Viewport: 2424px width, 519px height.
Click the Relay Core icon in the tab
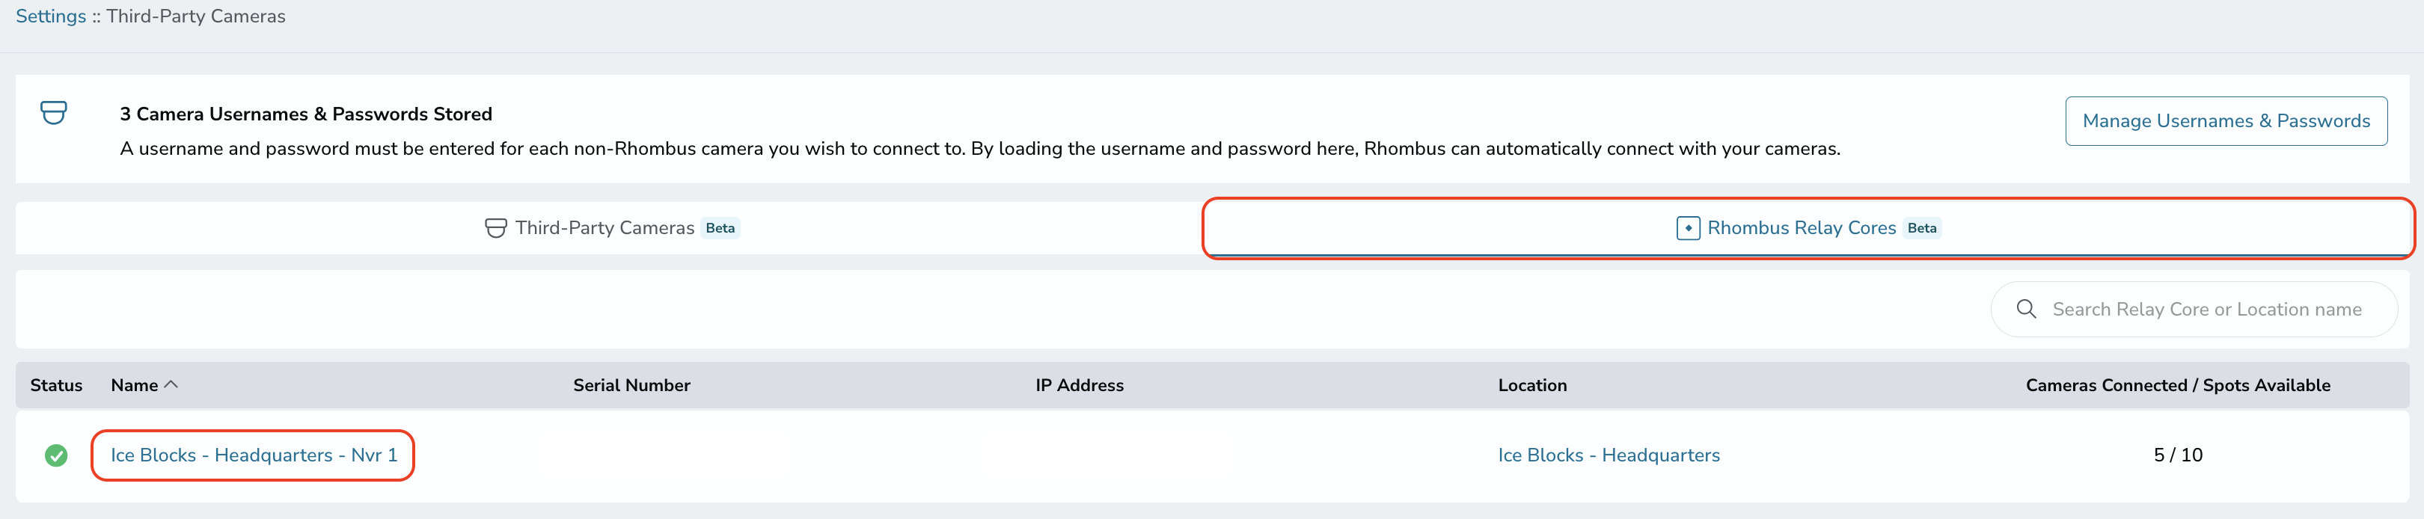click(x=1687, y=227)
